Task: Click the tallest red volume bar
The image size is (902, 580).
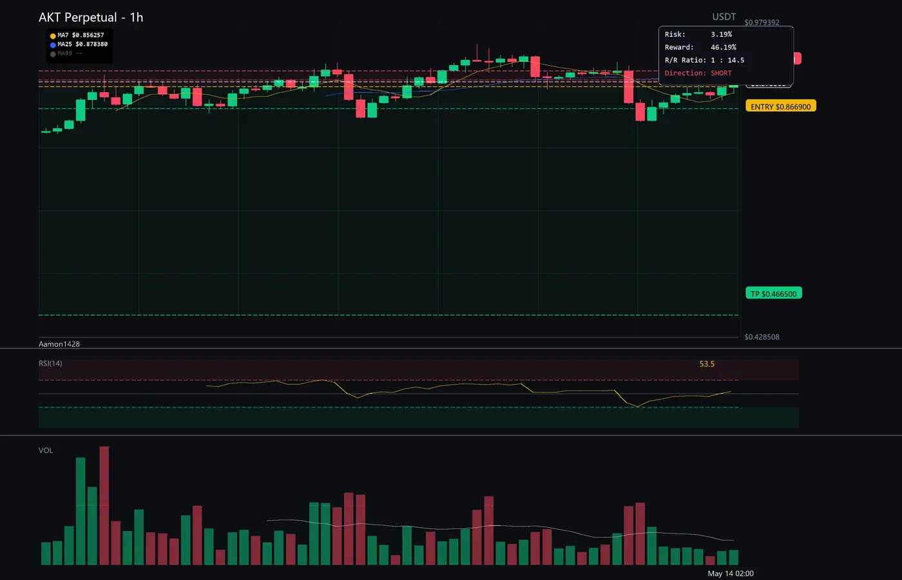Action: point(104,506)
